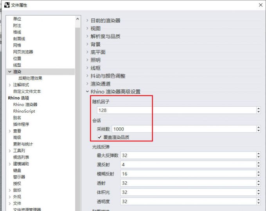Open 自定义文件文本 page

point(27,91)
